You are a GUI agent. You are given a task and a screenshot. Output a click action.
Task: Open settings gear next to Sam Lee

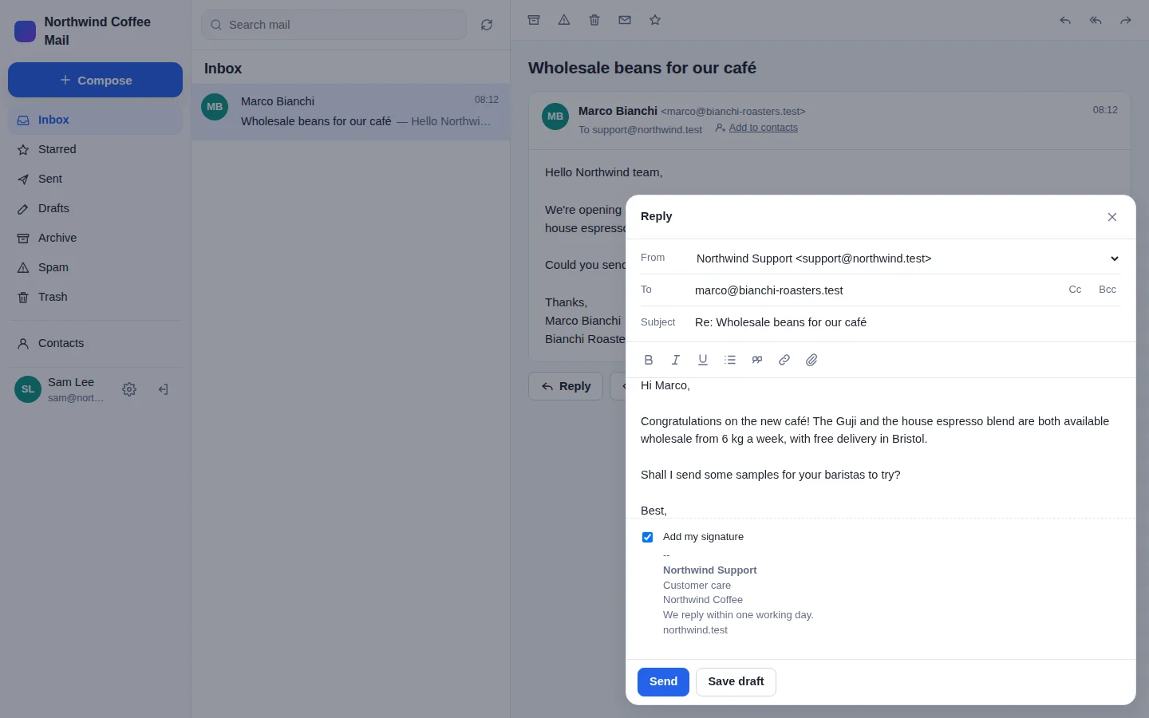(129, 389)
